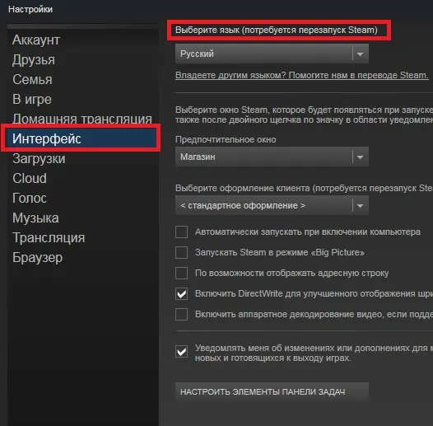433x426 pixels.
Task: Open the Музыка settings section
Action: pos(35,218)
